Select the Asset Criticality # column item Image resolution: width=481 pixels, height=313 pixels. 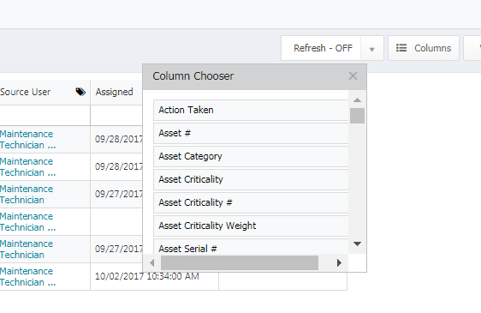[x=251, y=202]
